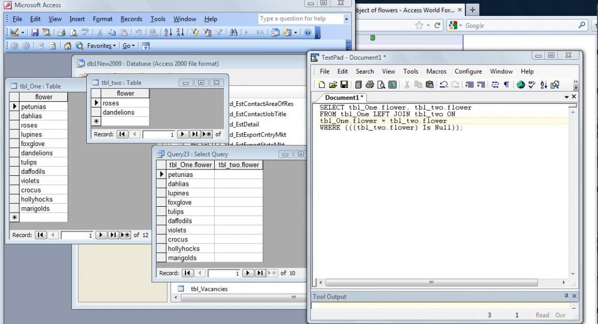
Task: Click Open file icon in TextPad toolbar
Action: (x=333, y=85)
